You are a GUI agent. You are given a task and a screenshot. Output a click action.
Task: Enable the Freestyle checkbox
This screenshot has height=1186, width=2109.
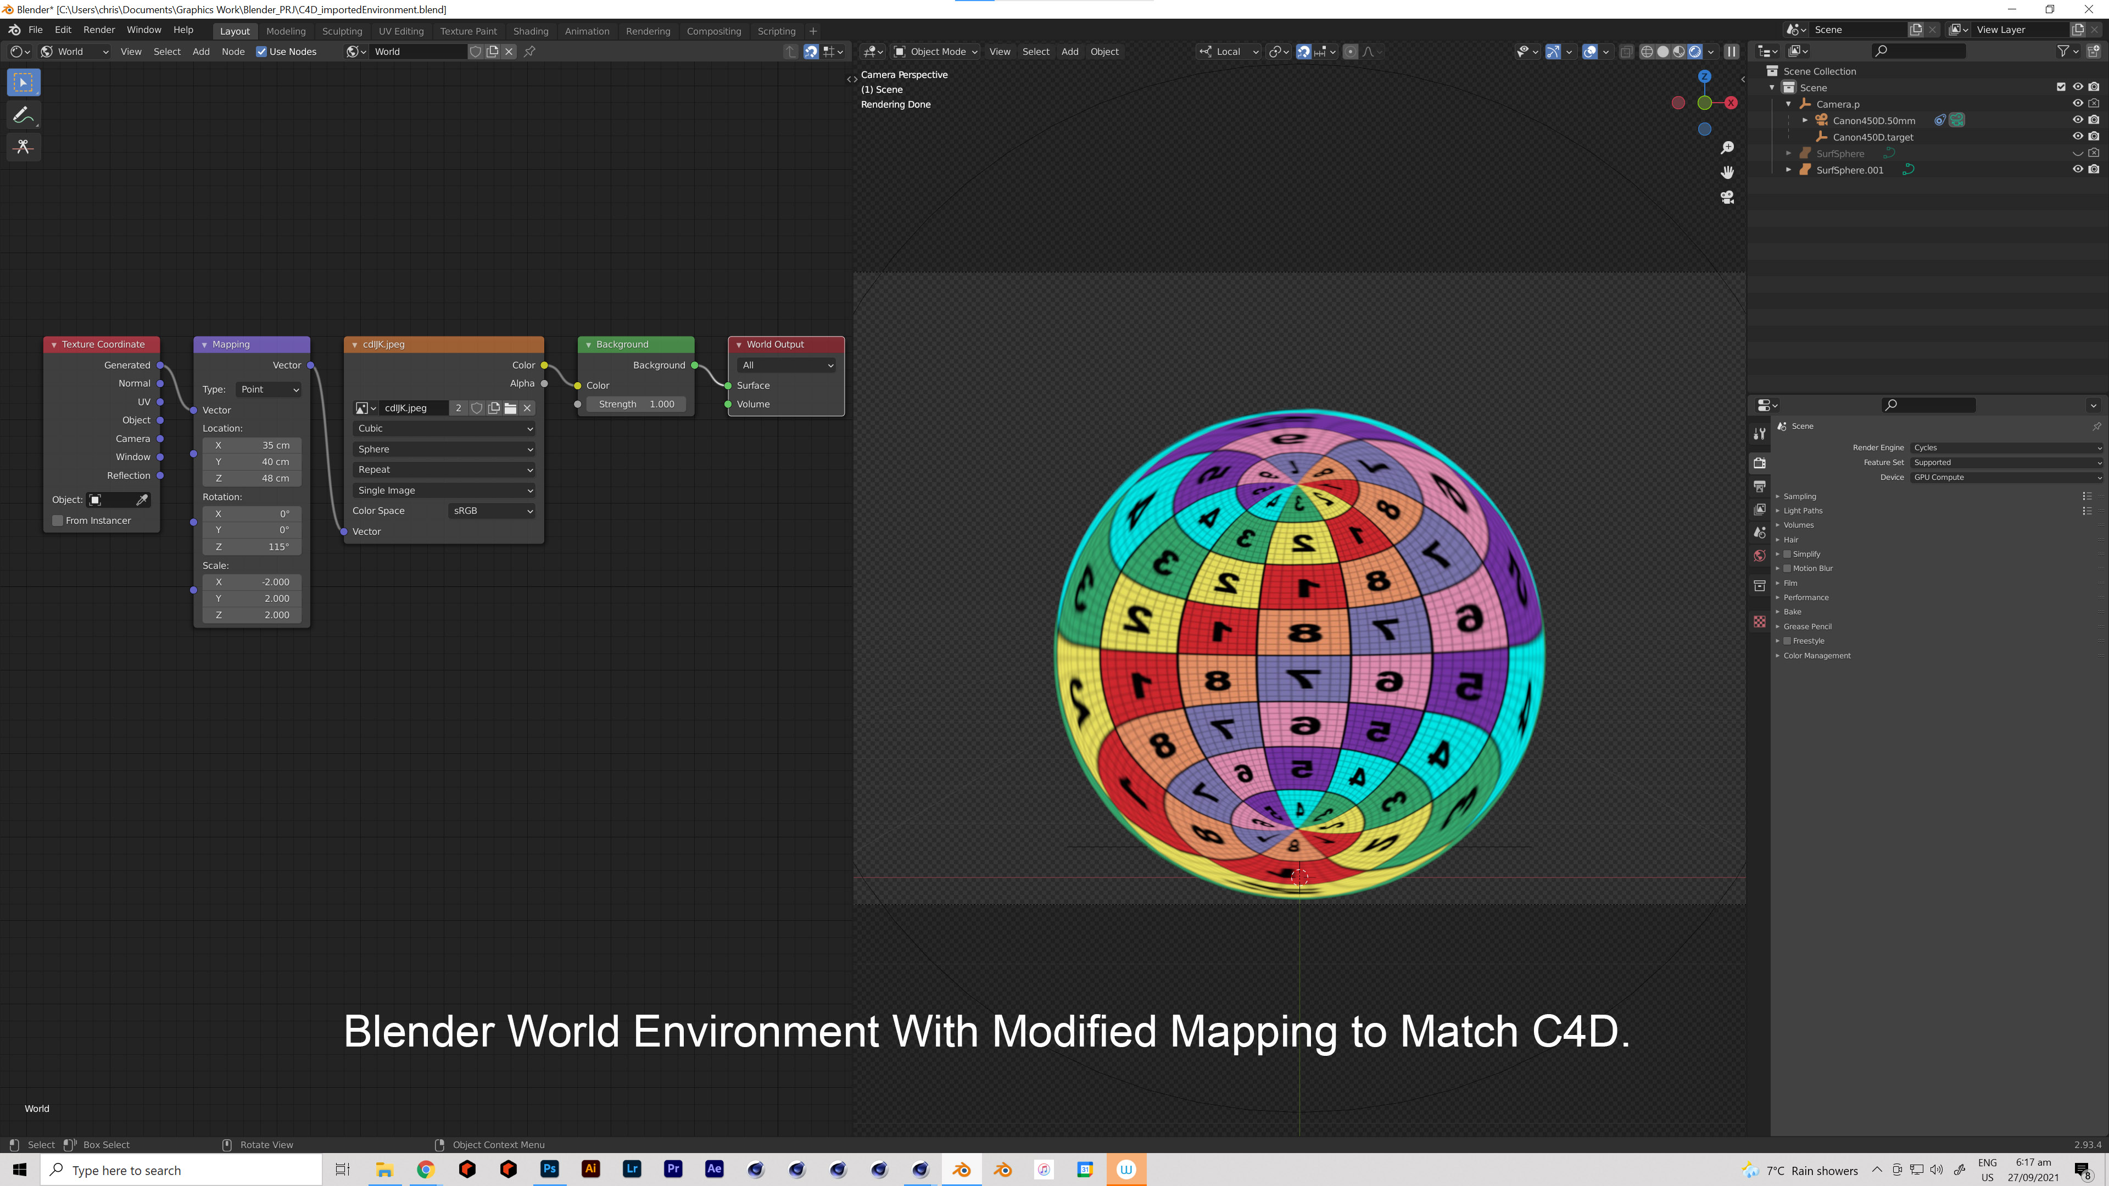1787,641
